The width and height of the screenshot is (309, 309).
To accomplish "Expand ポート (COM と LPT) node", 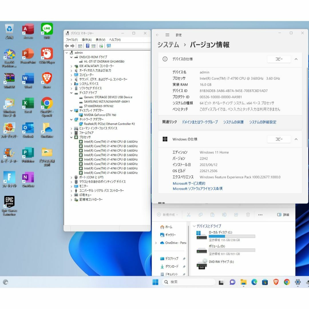I will (71, 177).
